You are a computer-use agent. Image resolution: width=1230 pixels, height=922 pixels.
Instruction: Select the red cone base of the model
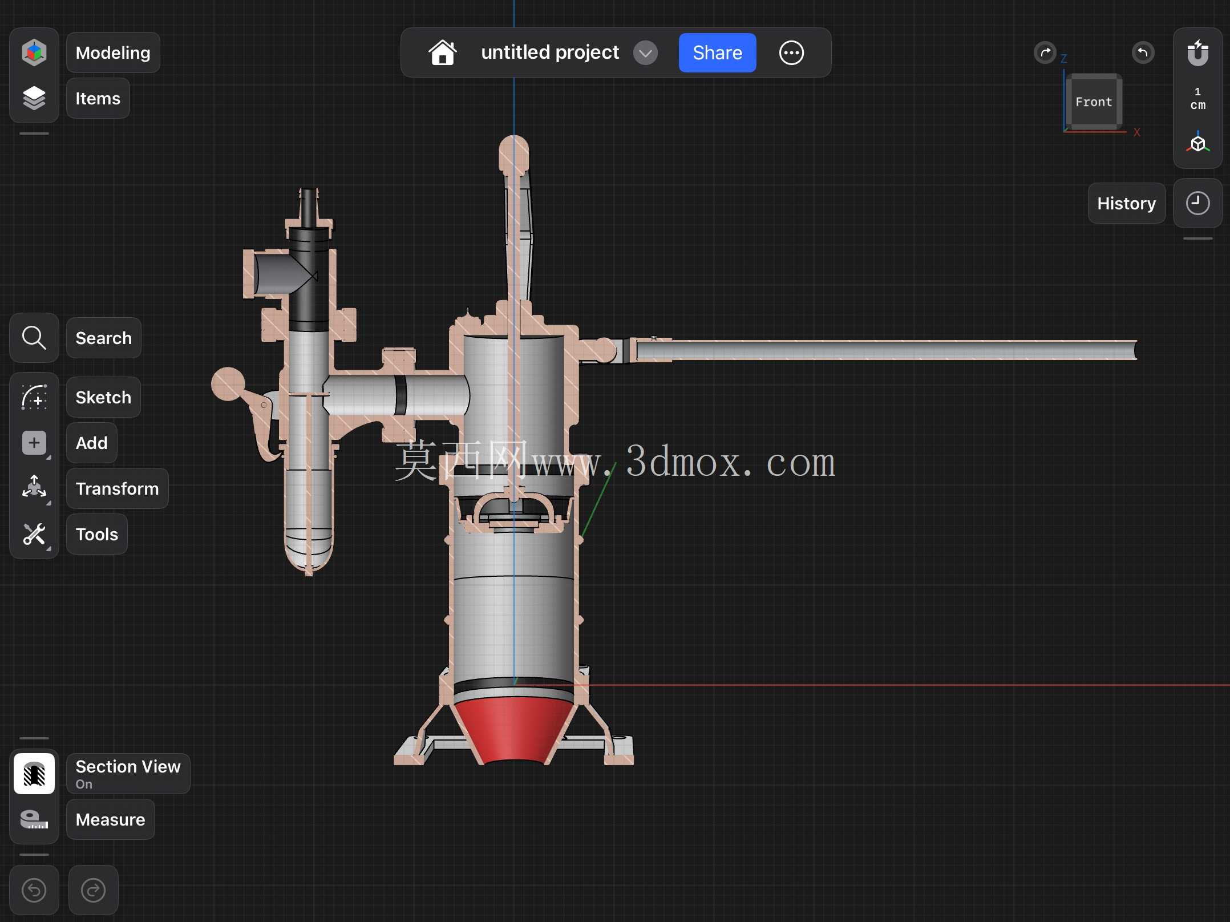coord(513,730)
